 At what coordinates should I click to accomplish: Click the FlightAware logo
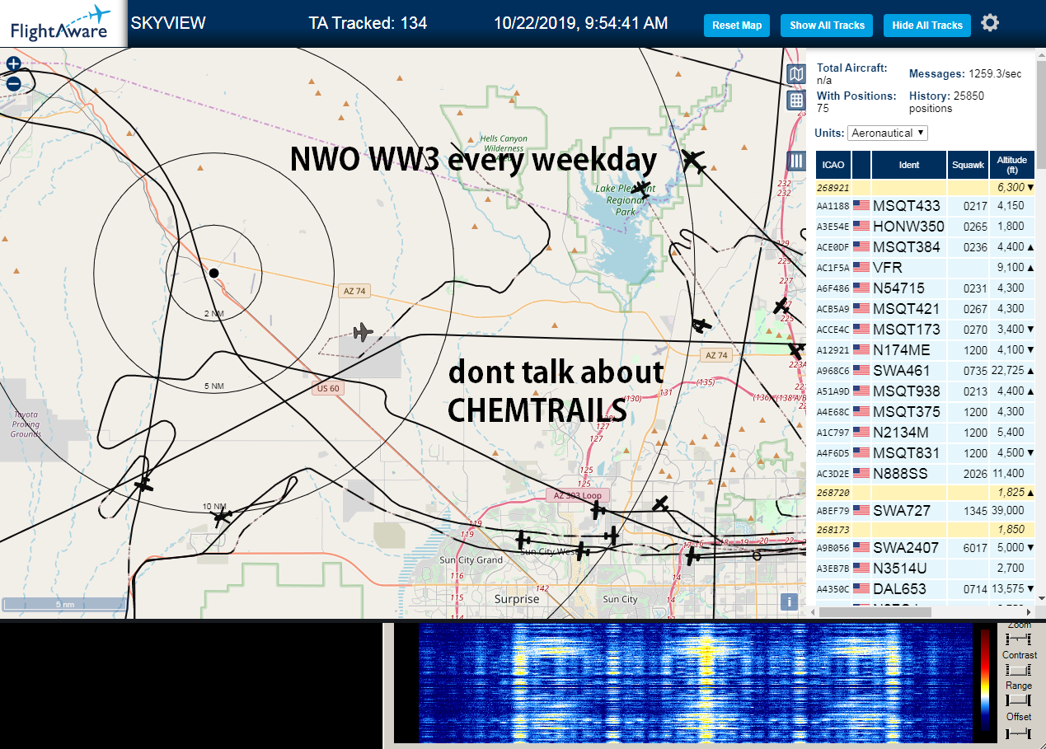click(x=62, y=23)
